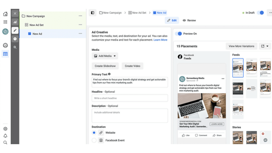
Task: Click the '15 Placements' heading text
Action: 187,46
